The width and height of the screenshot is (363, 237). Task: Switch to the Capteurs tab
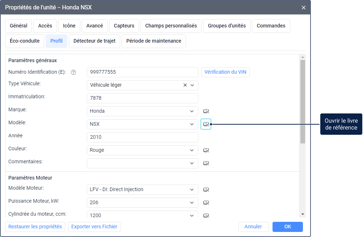point(124,26)
